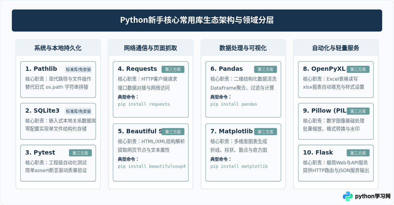Click 提取网页节点与文本属性 line
394x205 pixels.
(x=144, y=151)
